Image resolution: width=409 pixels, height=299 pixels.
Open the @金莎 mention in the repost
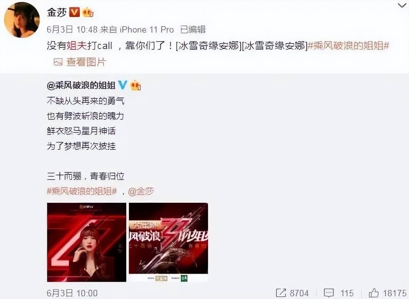(141, 191)
